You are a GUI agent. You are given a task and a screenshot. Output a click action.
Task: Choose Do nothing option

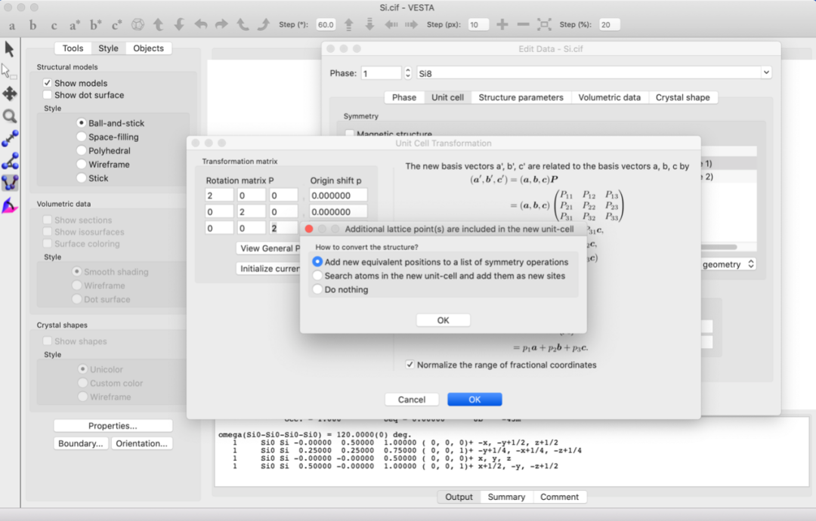pyautogui.click(x=317, y=289)
